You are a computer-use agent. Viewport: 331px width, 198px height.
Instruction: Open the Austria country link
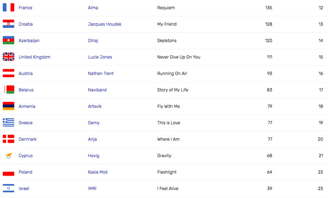25,74
